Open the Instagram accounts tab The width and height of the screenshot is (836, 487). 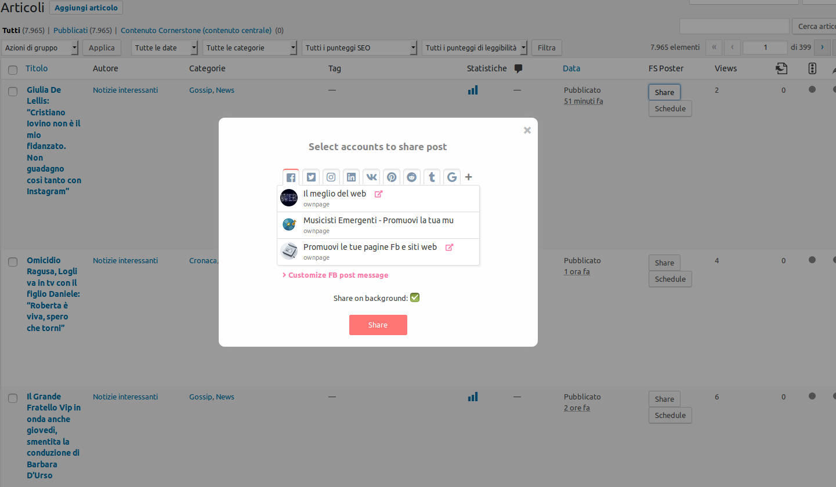(331, 177)
